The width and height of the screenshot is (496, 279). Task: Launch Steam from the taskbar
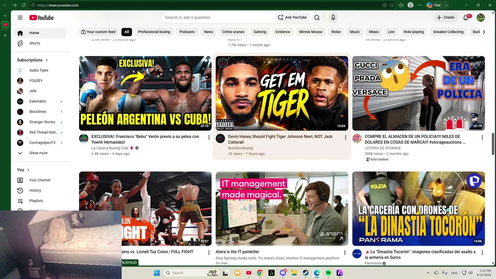305,273
